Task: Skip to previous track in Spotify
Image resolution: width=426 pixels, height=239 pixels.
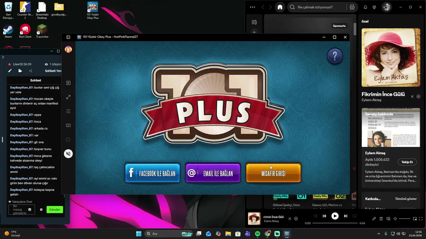Action: [x=324, y=216]
